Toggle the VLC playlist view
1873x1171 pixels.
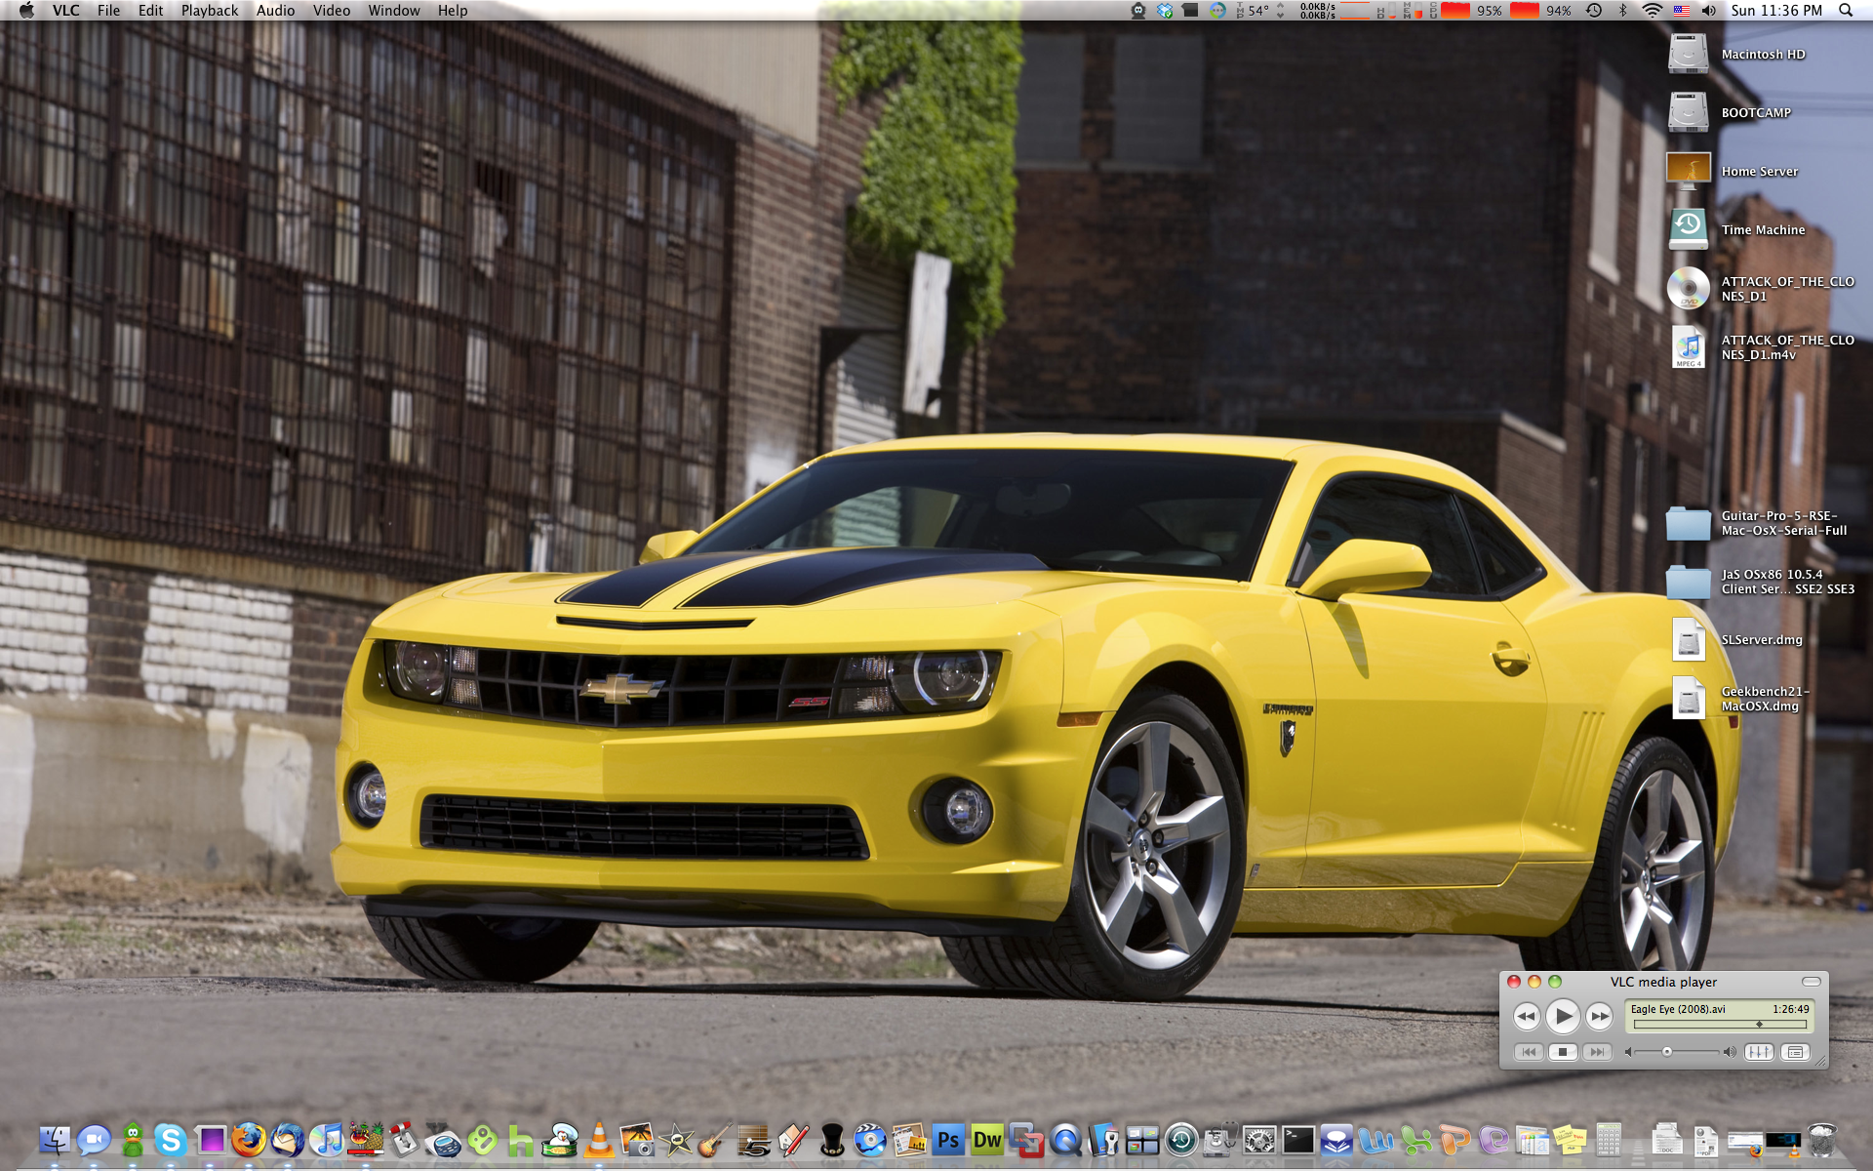pos(1795,1052)
